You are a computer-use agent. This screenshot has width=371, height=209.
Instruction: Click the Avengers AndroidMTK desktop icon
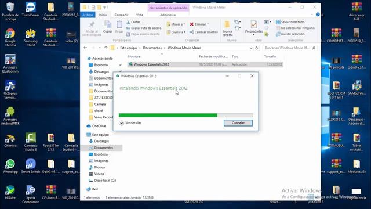click(10, 116)
